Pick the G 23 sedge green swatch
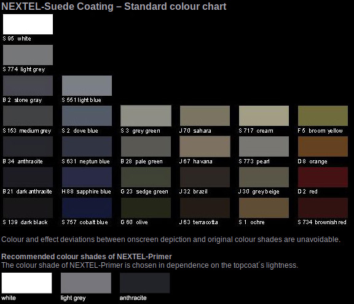The width and height of the screenshot is (354, 304). (x=146, y=177)
